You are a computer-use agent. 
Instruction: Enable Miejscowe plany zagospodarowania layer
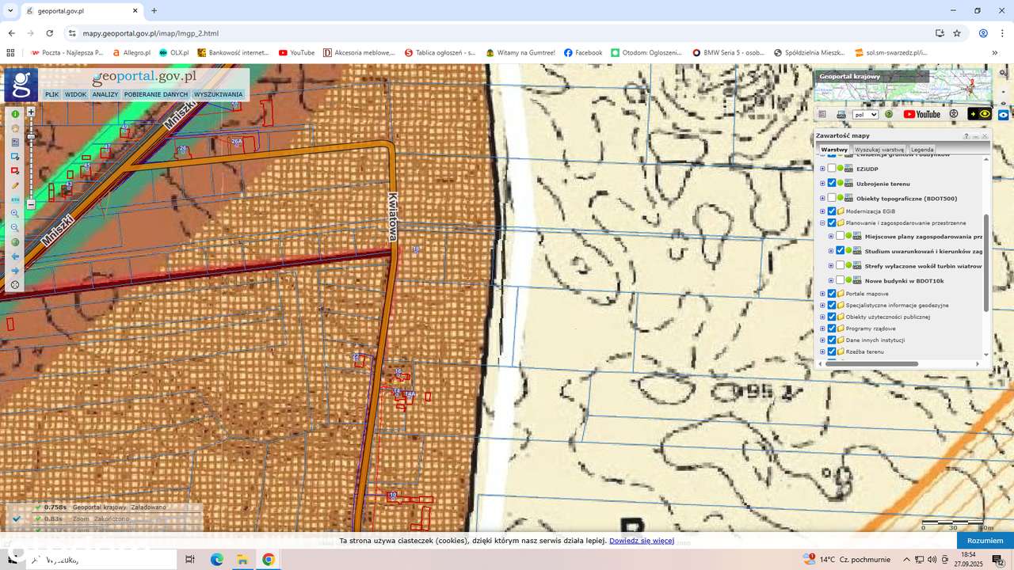(x=841, y=236)
